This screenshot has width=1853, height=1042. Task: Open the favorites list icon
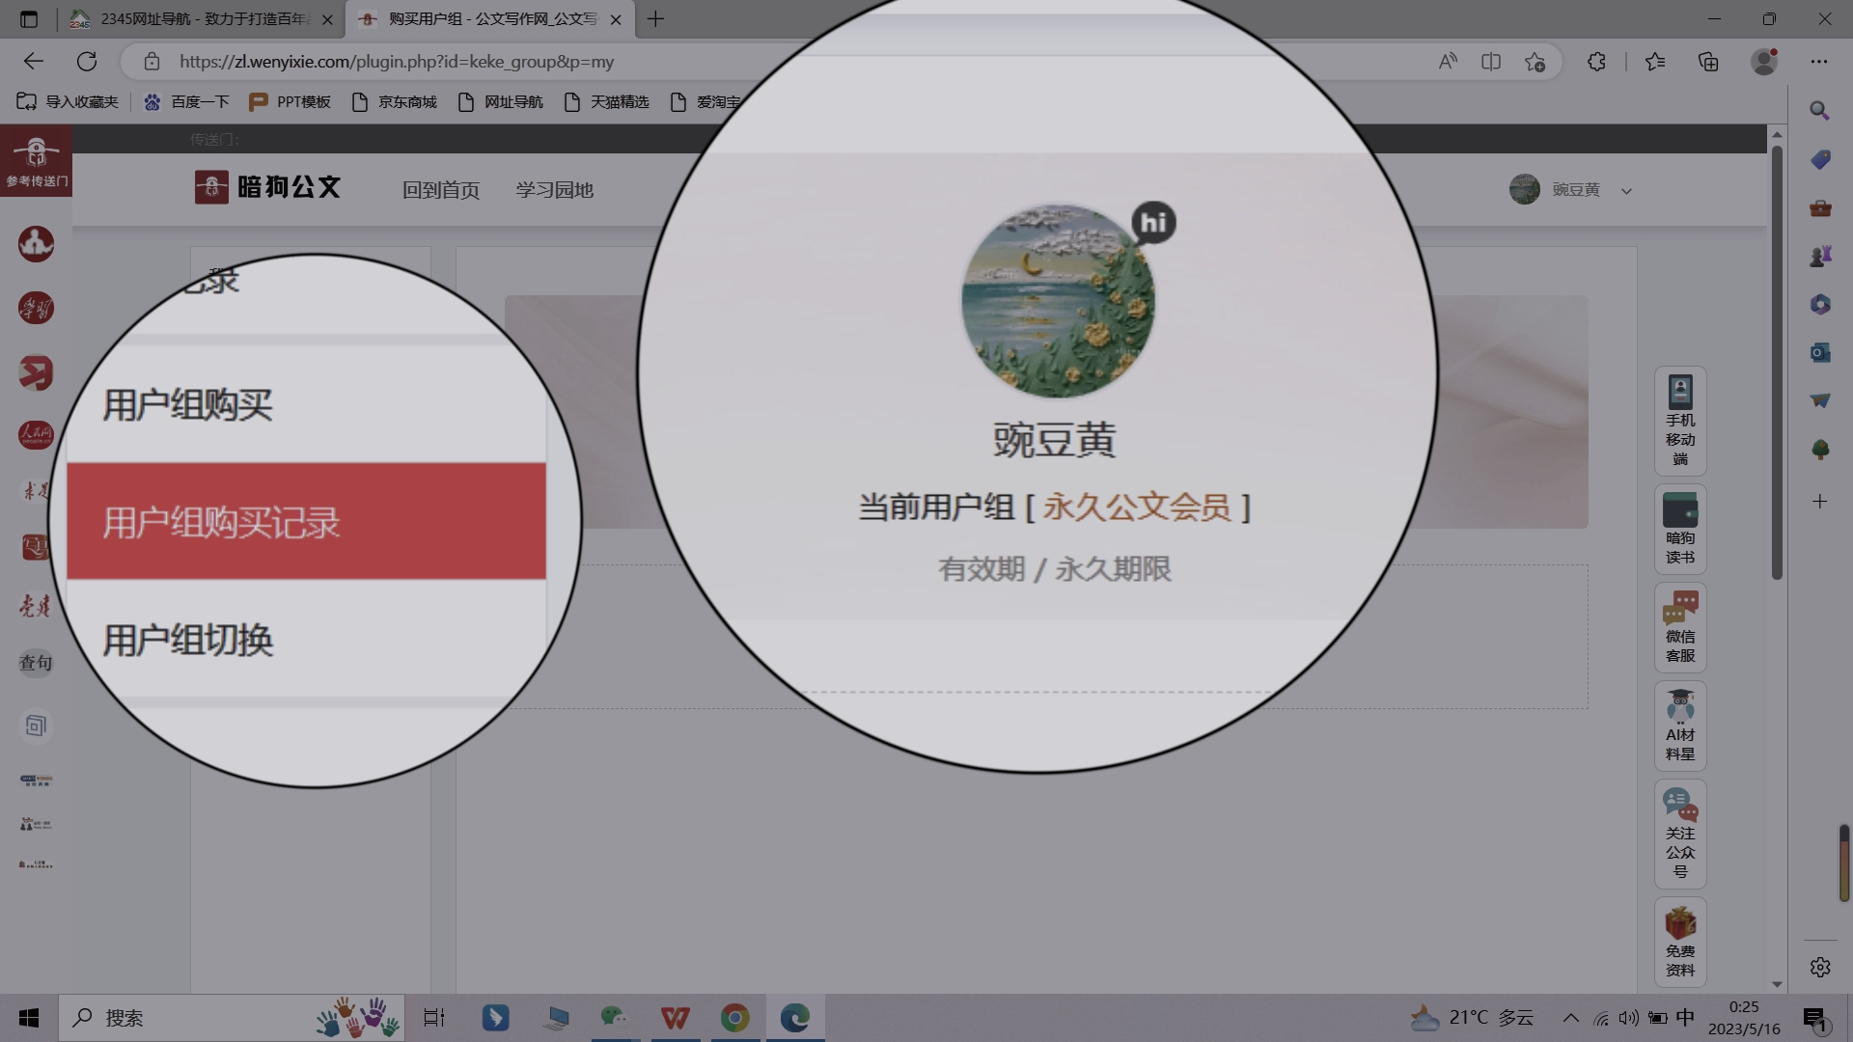[x=1655, y=62]
